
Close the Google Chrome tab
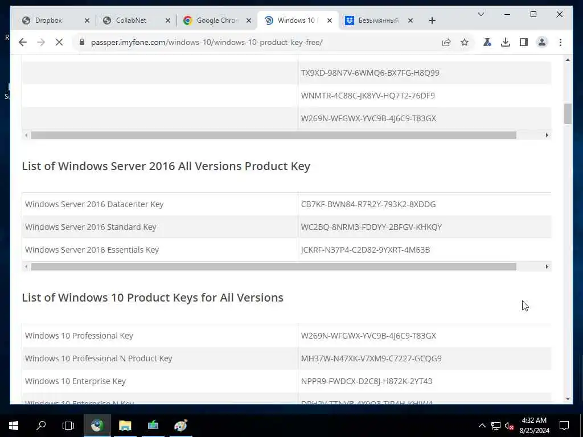(249, 20)
